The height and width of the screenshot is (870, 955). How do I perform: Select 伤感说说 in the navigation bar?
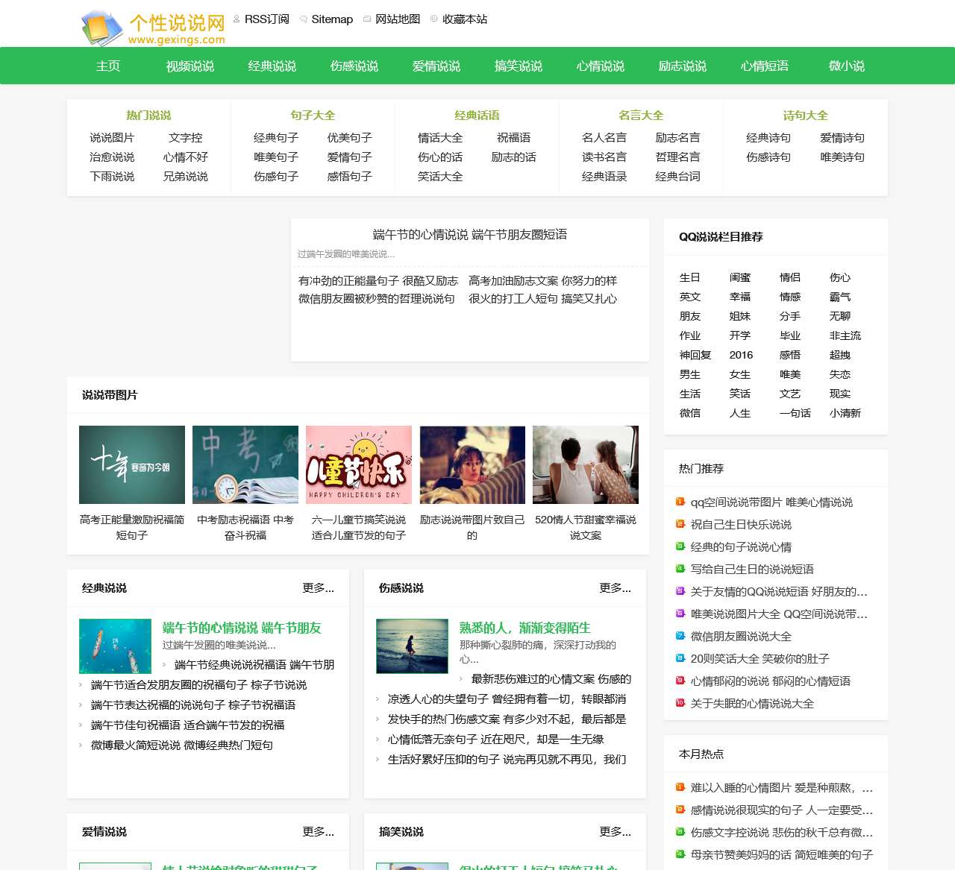click(x=354, y=66)
